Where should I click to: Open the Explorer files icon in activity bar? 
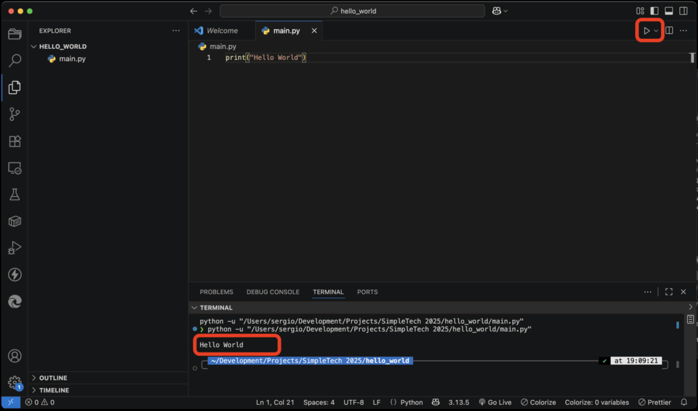tap(15, 88)
